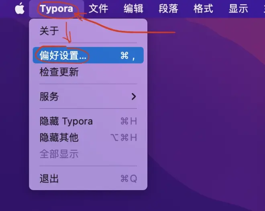Choose 退出 to quit Typora
The image size is (265, 211).
coord(88,178)
